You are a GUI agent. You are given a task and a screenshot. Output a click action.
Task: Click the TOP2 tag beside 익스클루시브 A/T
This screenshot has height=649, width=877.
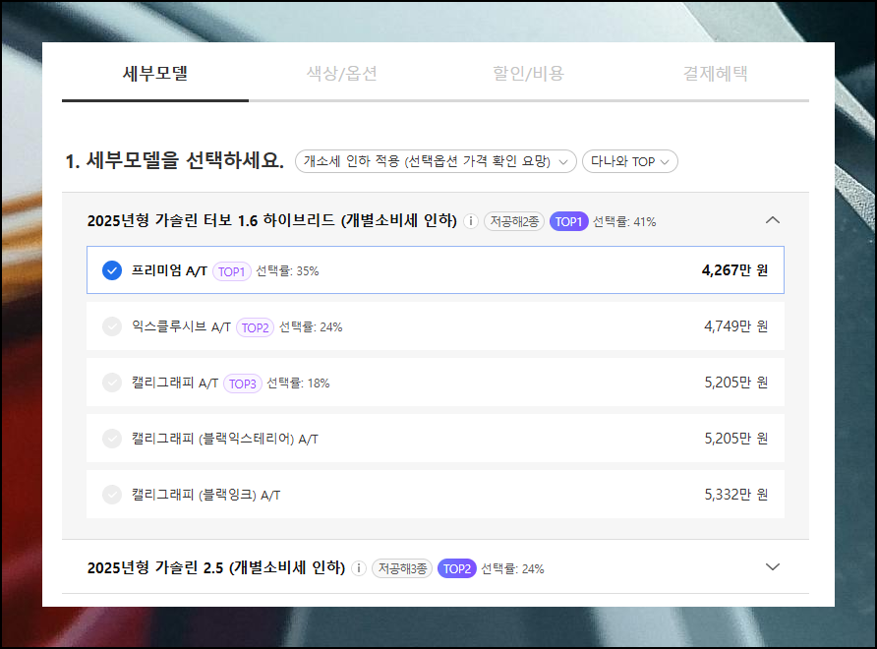pyautogui.click(x=255, y=327)
